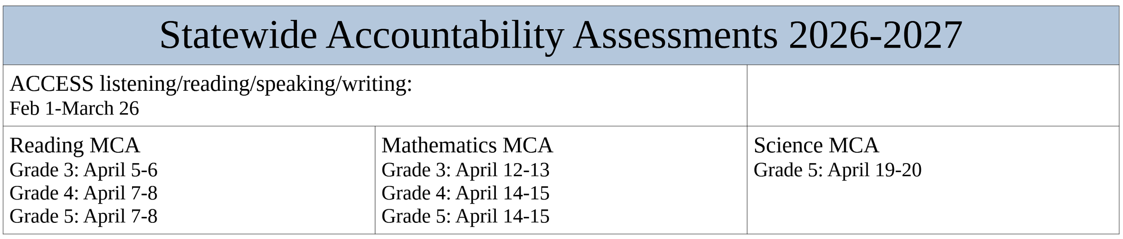Select the ACCESS listening/reading/speaking/writing heading
This screenshot has width=1123, height=239.
[211, 84]
